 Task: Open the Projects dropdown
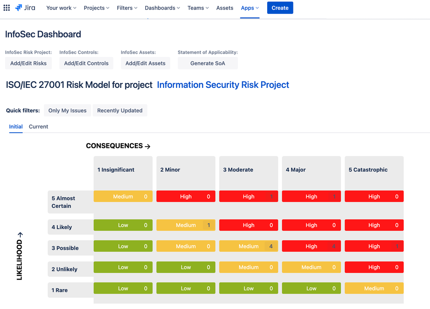[x=96, y=8]
